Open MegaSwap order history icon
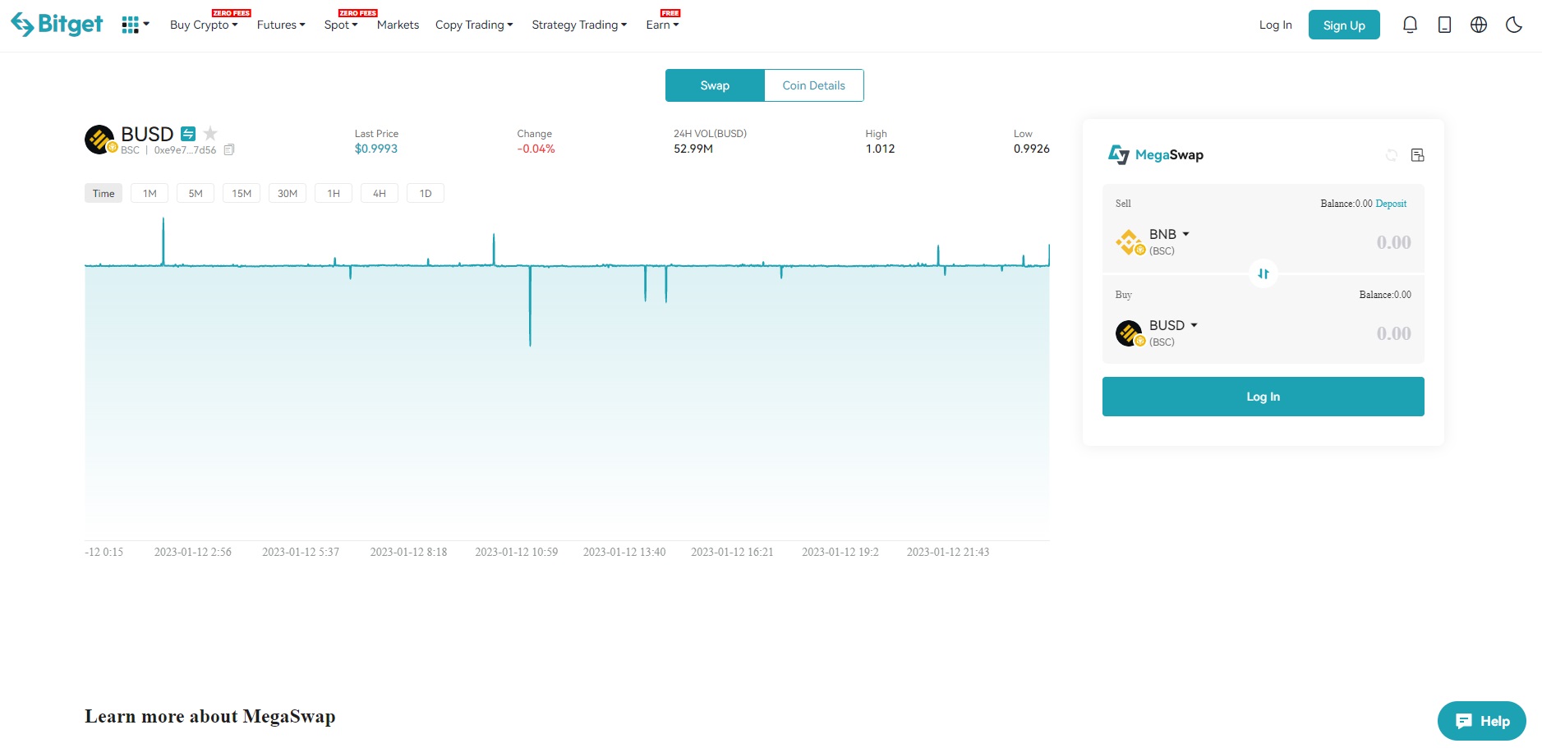 coord(1417,155)
